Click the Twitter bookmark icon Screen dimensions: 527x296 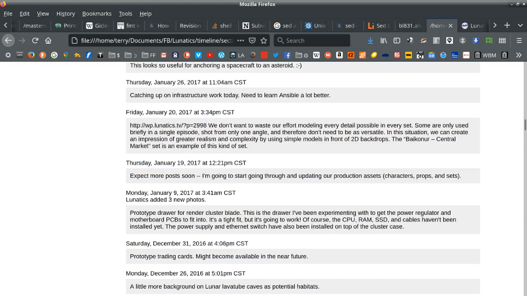pos(276,55)
